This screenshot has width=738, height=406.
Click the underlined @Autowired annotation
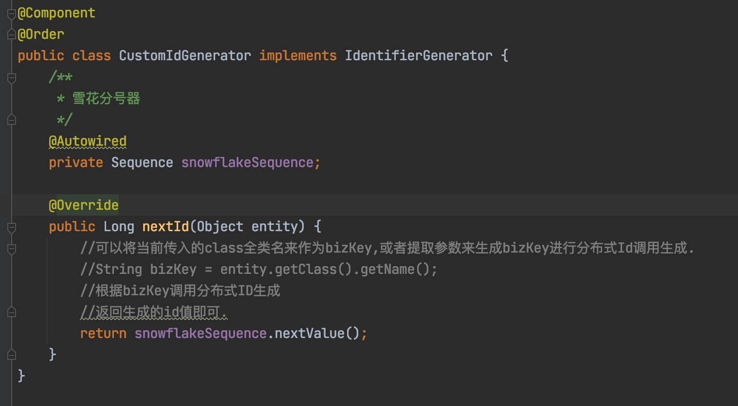(x=88, y=141)
